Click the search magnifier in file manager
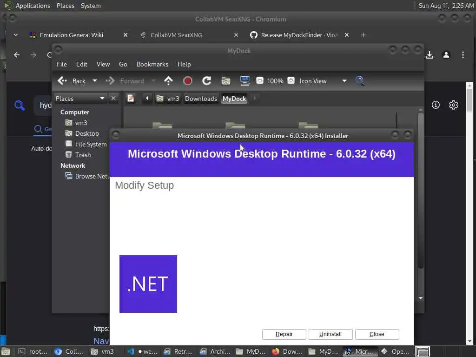The height and width of the screenshot is (357, 476). pos(360,81)
